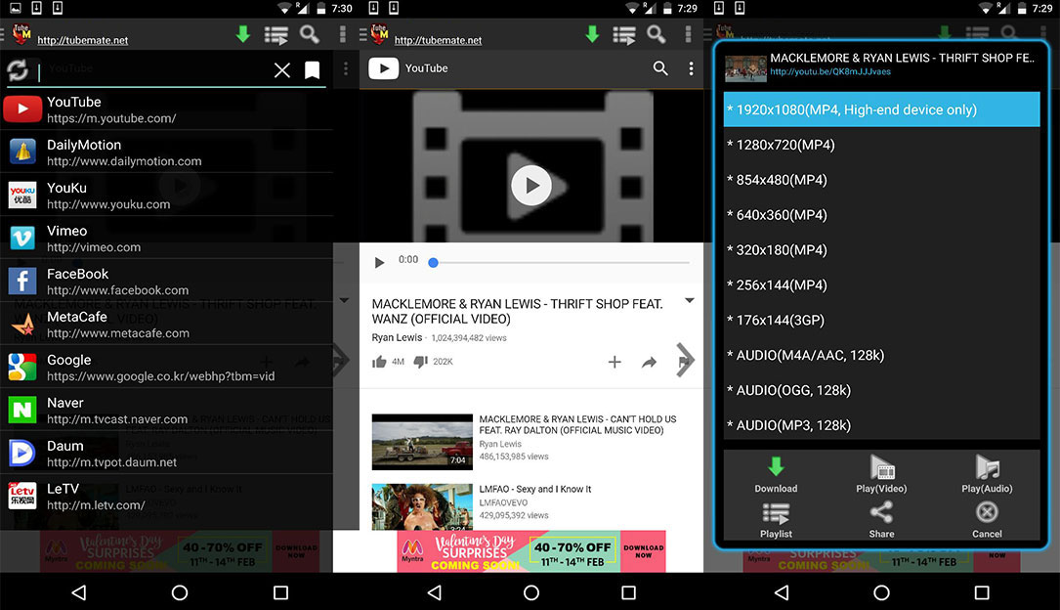Cancel the download dialog

click(987, 520)
